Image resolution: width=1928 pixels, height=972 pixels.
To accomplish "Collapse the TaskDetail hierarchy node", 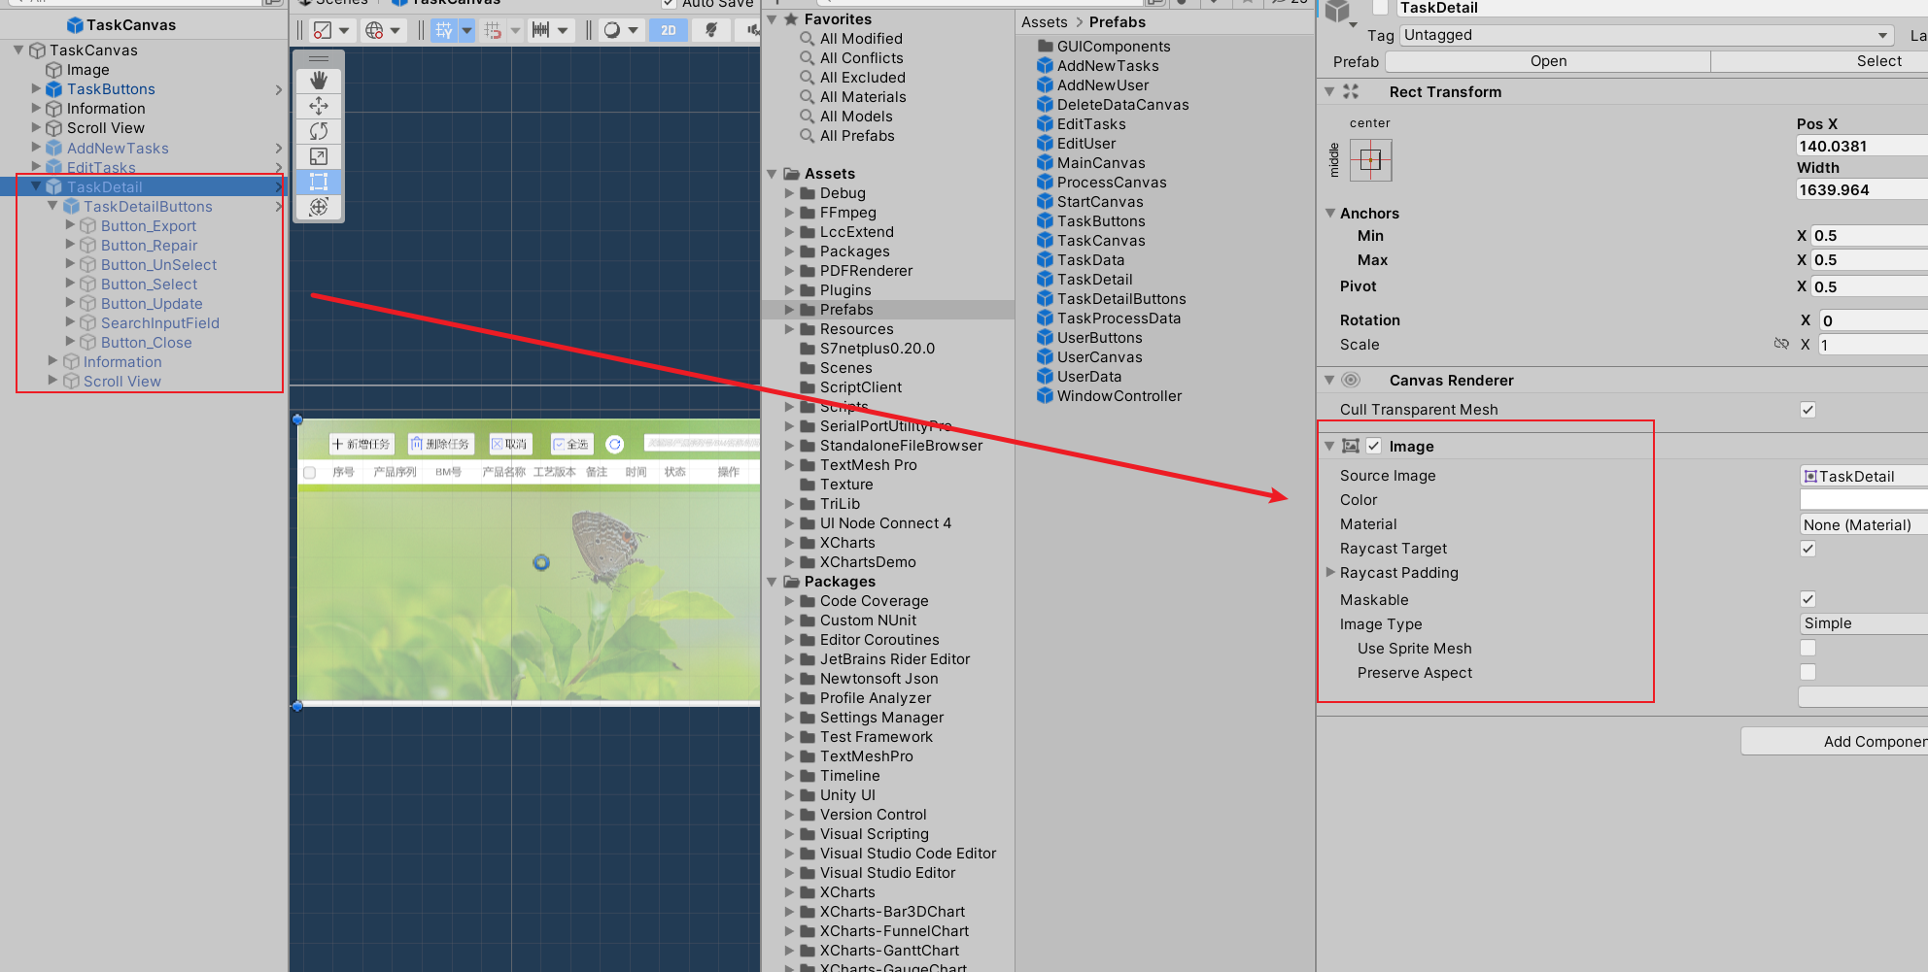I will click(37, 186).
